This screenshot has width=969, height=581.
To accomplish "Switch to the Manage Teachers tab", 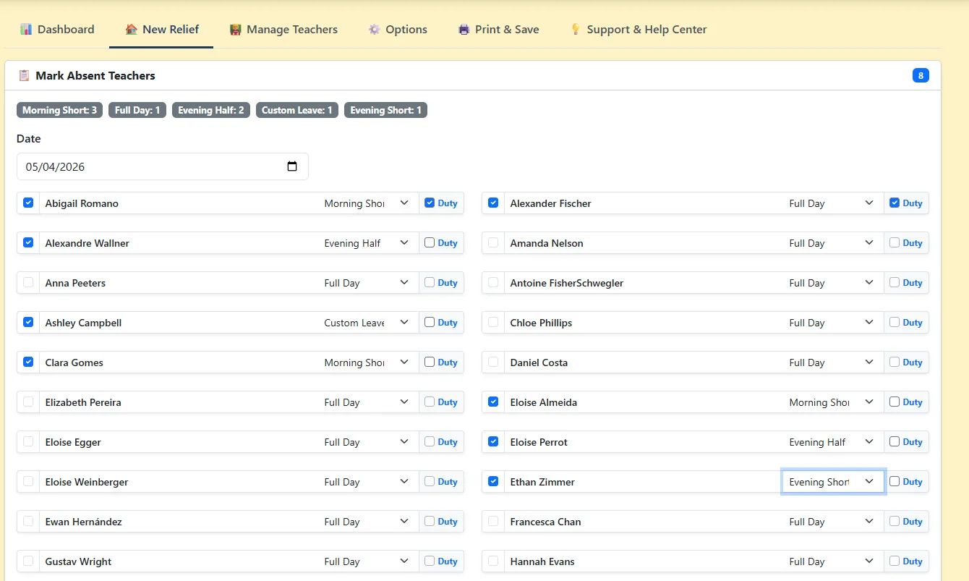I will [x=283, y=30].
